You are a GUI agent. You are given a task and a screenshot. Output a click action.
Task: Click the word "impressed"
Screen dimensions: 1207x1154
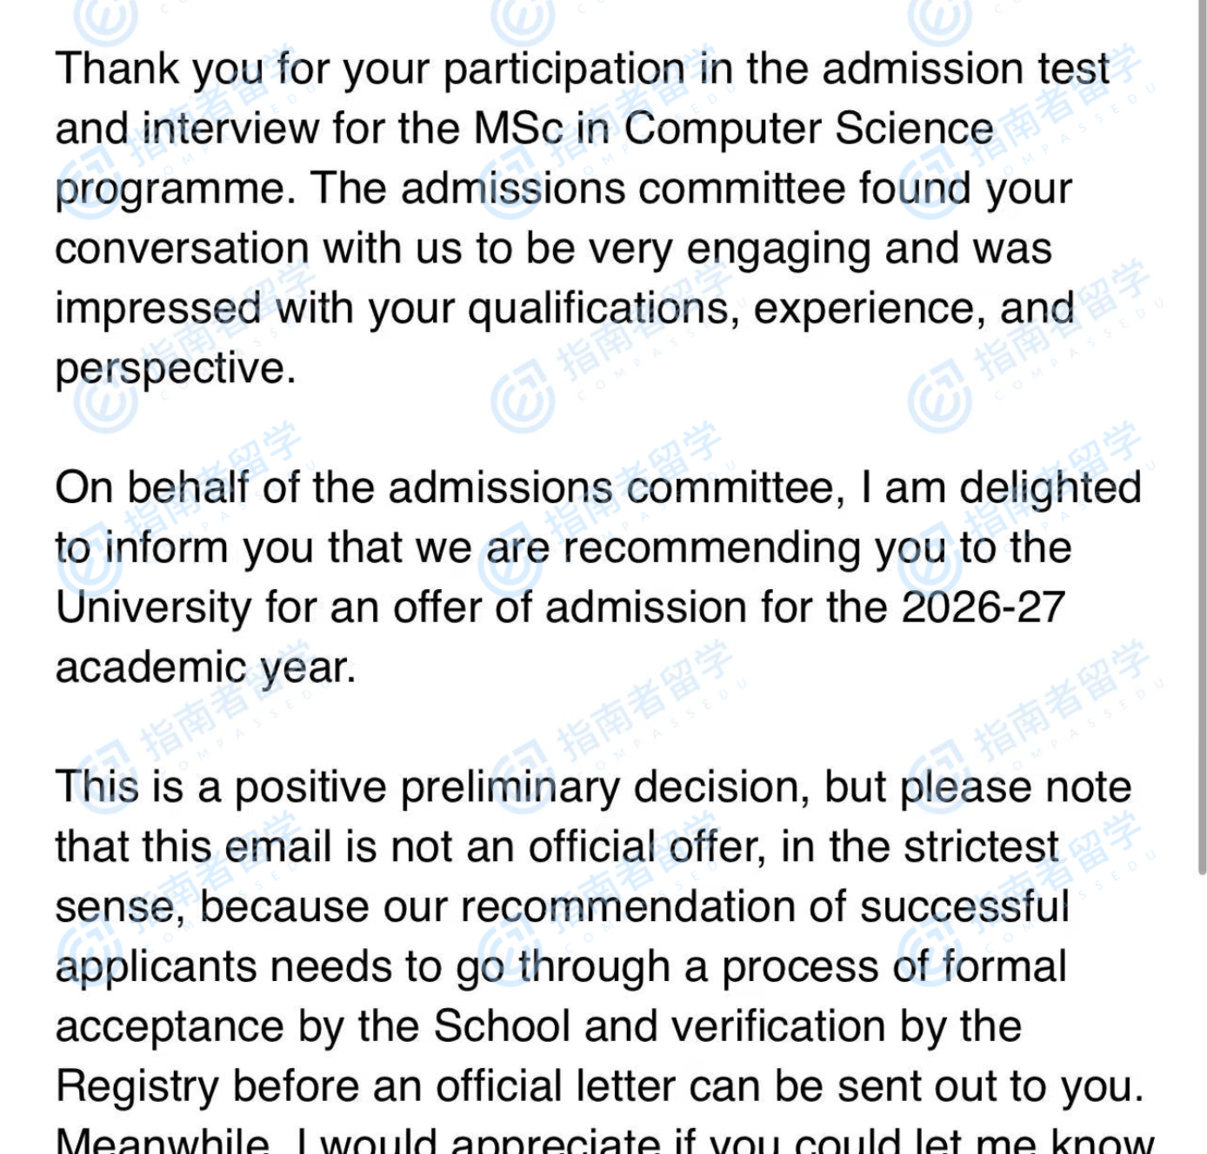(x=157, y=309)
